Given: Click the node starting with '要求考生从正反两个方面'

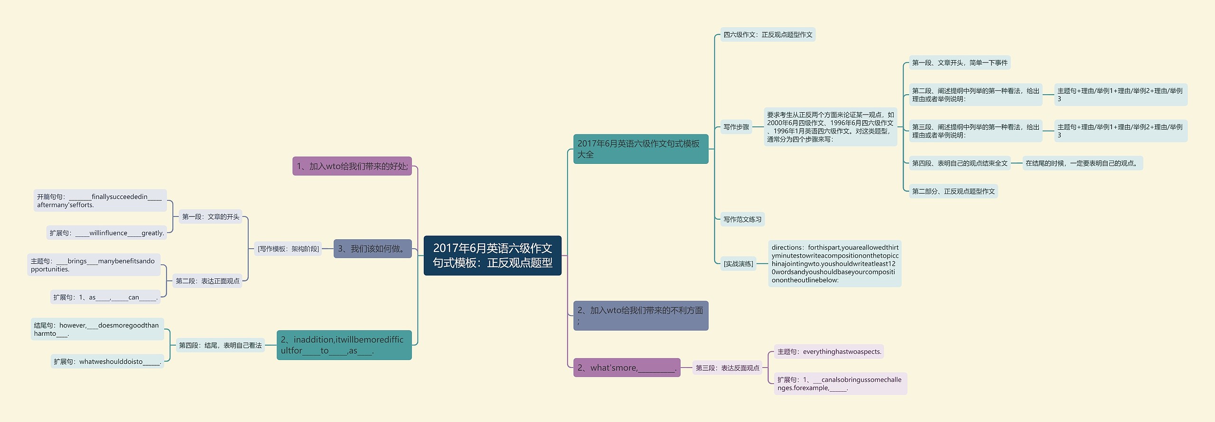Looking at the screenshot, I should point(830,127).
